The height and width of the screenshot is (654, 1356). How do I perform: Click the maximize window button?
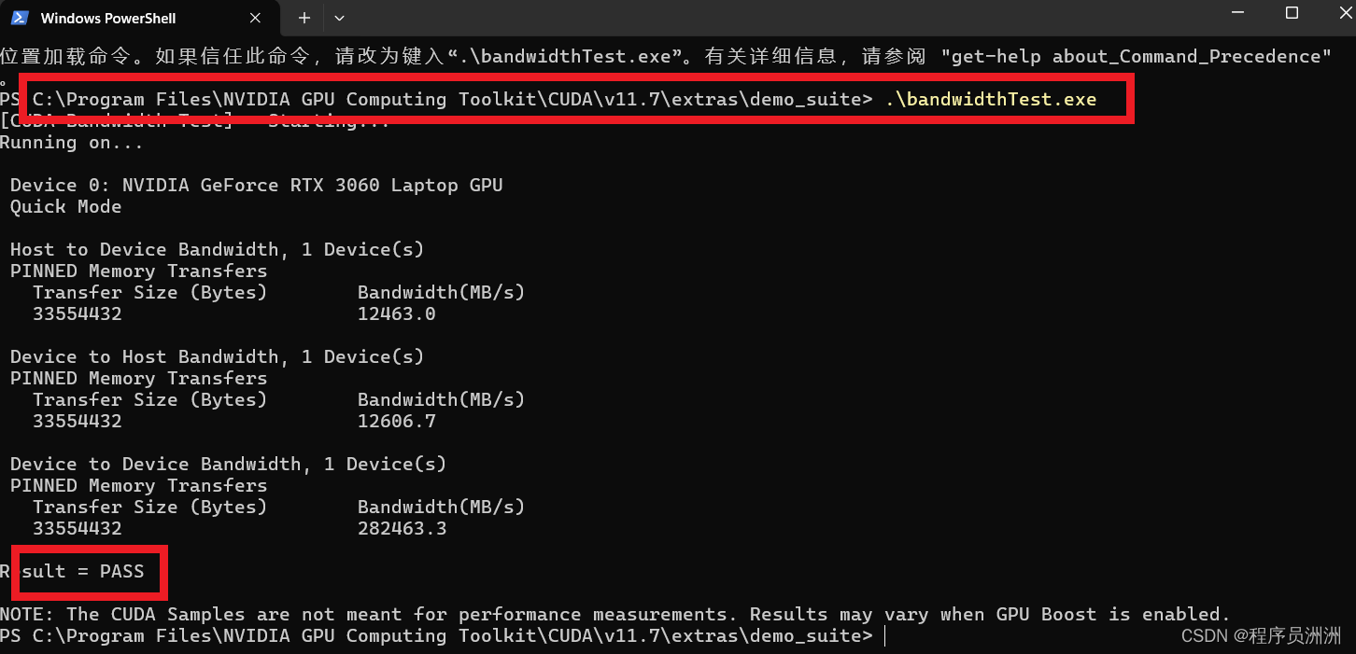[x=1292, y=13]
